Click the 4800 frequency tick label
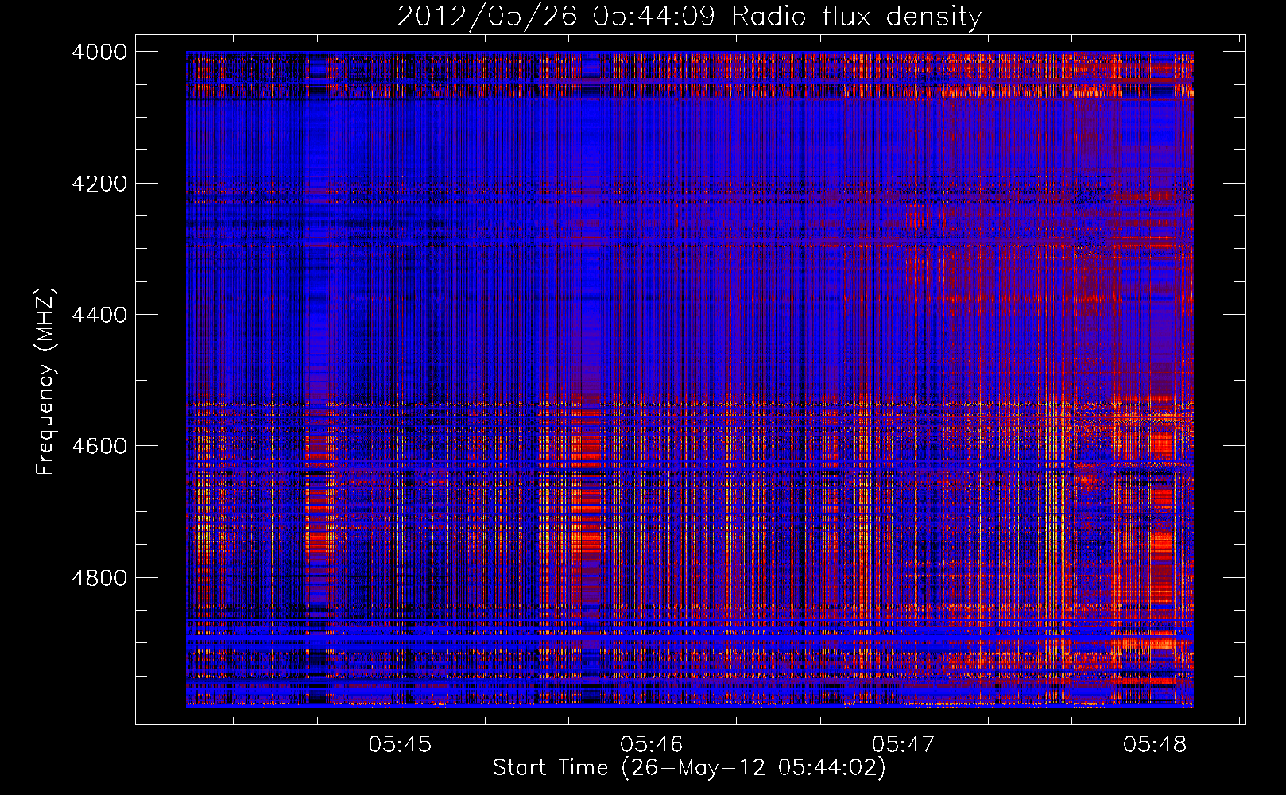The width and height of the screenshot is (1286, 795). click(99, 577)
